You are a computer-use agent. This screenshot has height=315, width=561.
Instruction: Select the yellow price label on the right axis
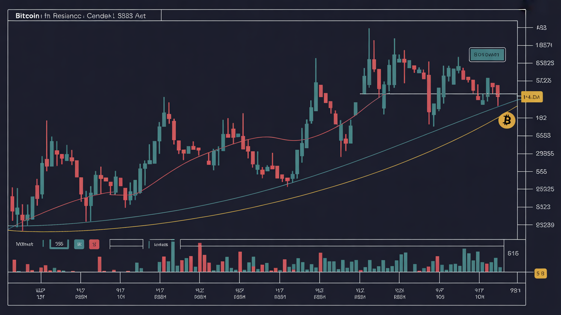(532, 97)
